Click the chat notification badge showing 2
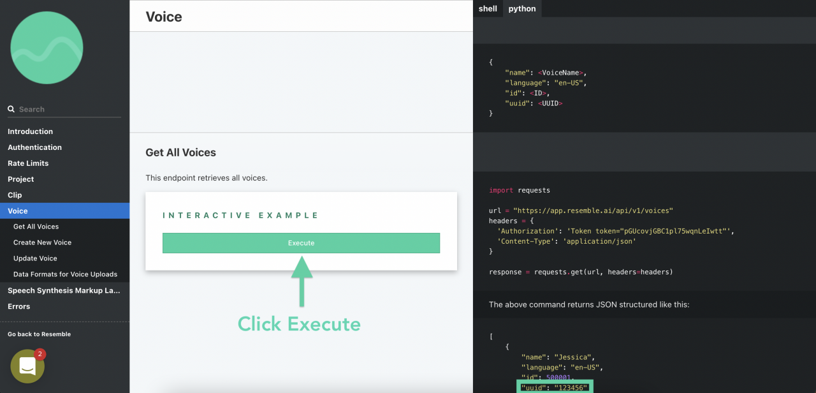816x393 pixels. tap(40, 353)
